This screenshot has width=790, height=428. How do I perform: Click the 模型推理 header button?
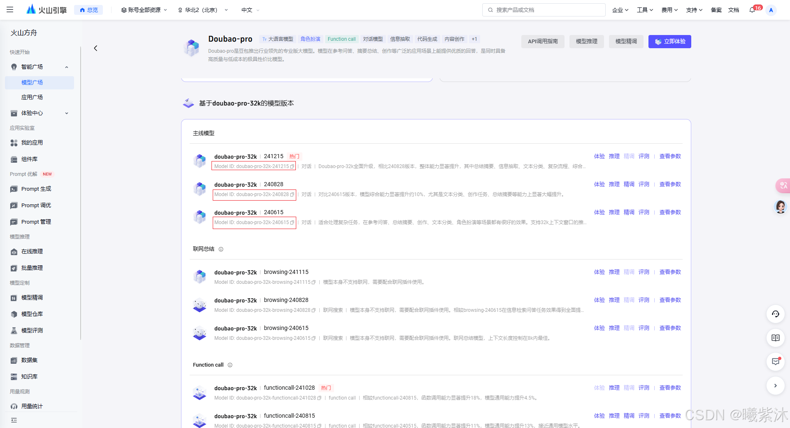(x=586, y=41)
